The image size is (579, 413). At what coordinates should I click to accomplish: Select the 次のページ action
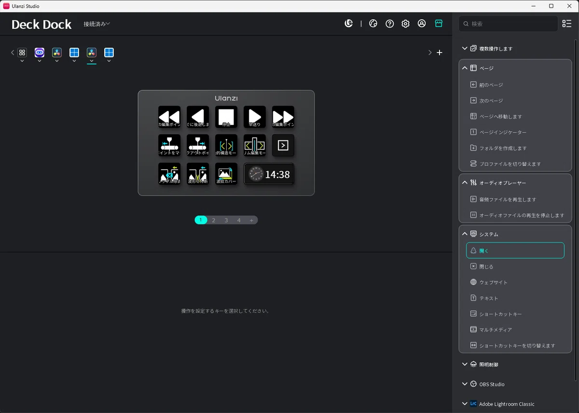[x=515, y=101]
